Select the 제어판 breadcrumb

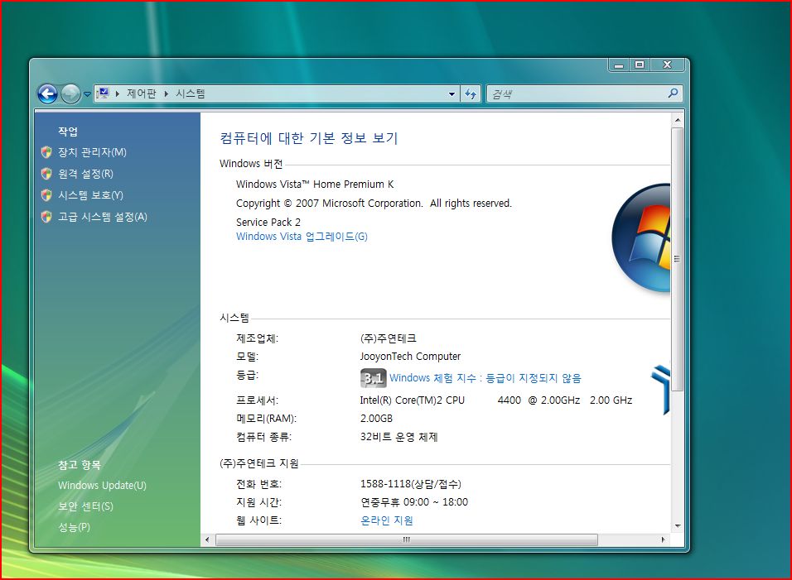click(142, 93)
